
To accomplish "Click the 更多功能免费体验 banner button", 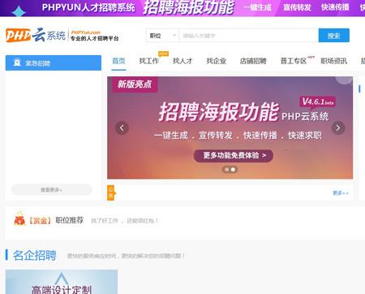I will click(x=234, y=156).
